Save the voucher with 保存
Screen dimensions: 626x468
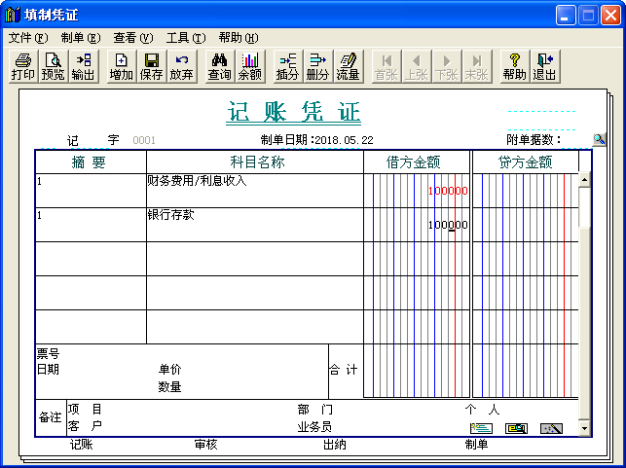(x=152, y=66)
